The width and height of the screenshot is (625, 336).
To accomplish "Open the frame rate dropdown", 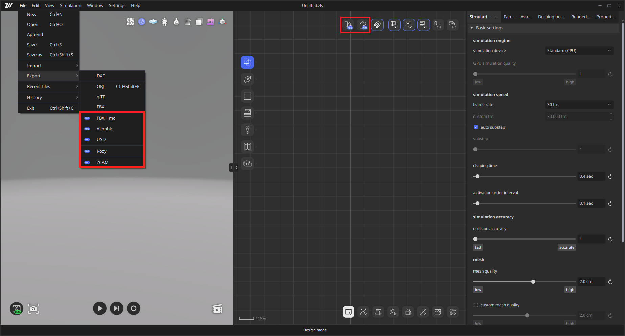I will click(x=579, y=105).
